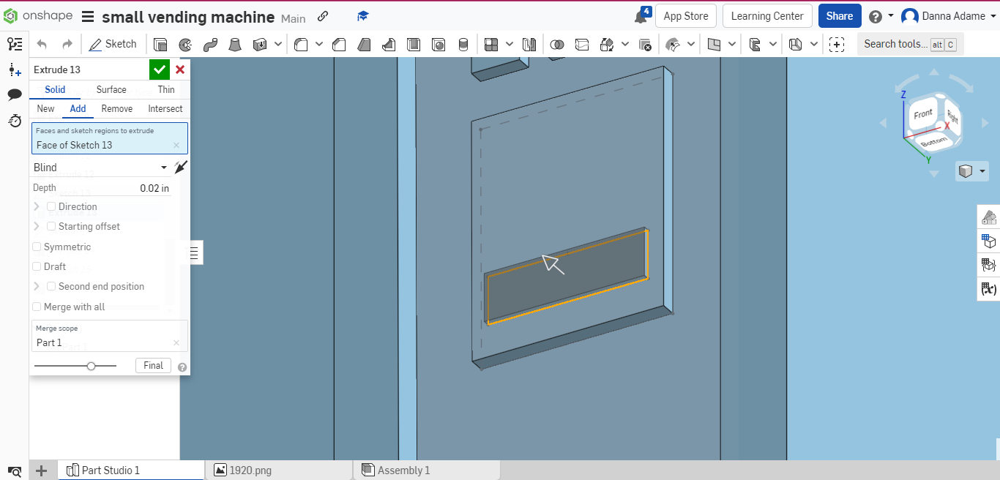The image size is (1000, 480).
Task: Select the Revolve tool
Action: [185, 44]
